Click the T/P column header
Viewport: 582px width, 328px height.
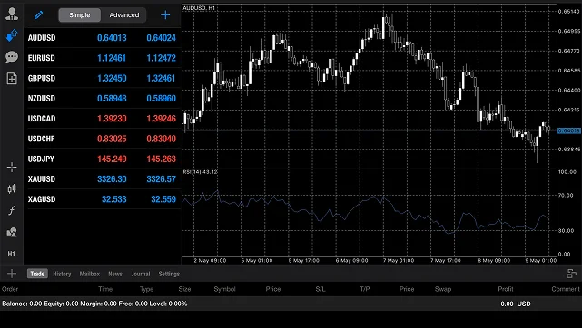click(x=365, y=289)
